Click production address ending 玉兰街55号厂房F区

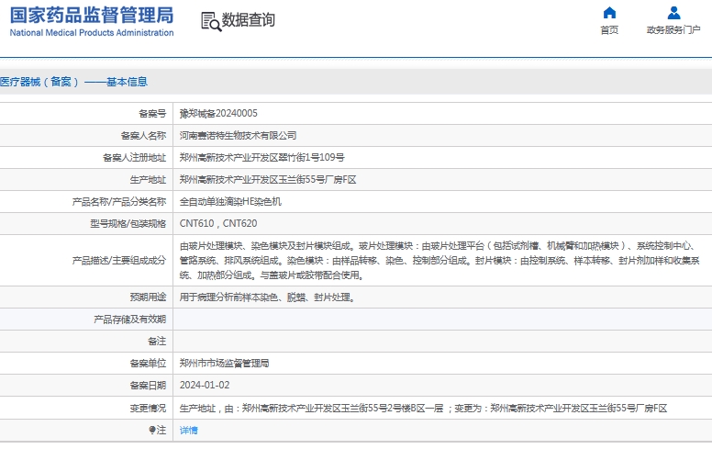point(268,180)
